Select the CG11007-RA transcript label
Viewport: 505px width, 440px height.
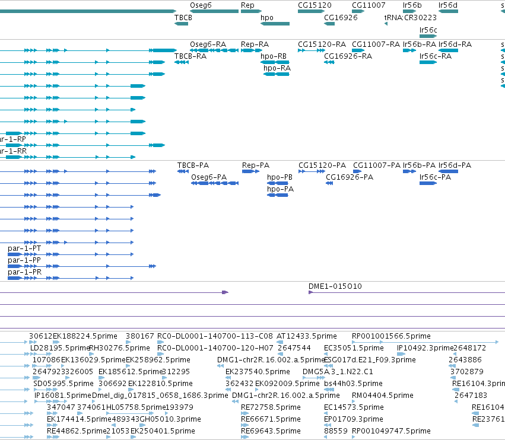[376, 44]
